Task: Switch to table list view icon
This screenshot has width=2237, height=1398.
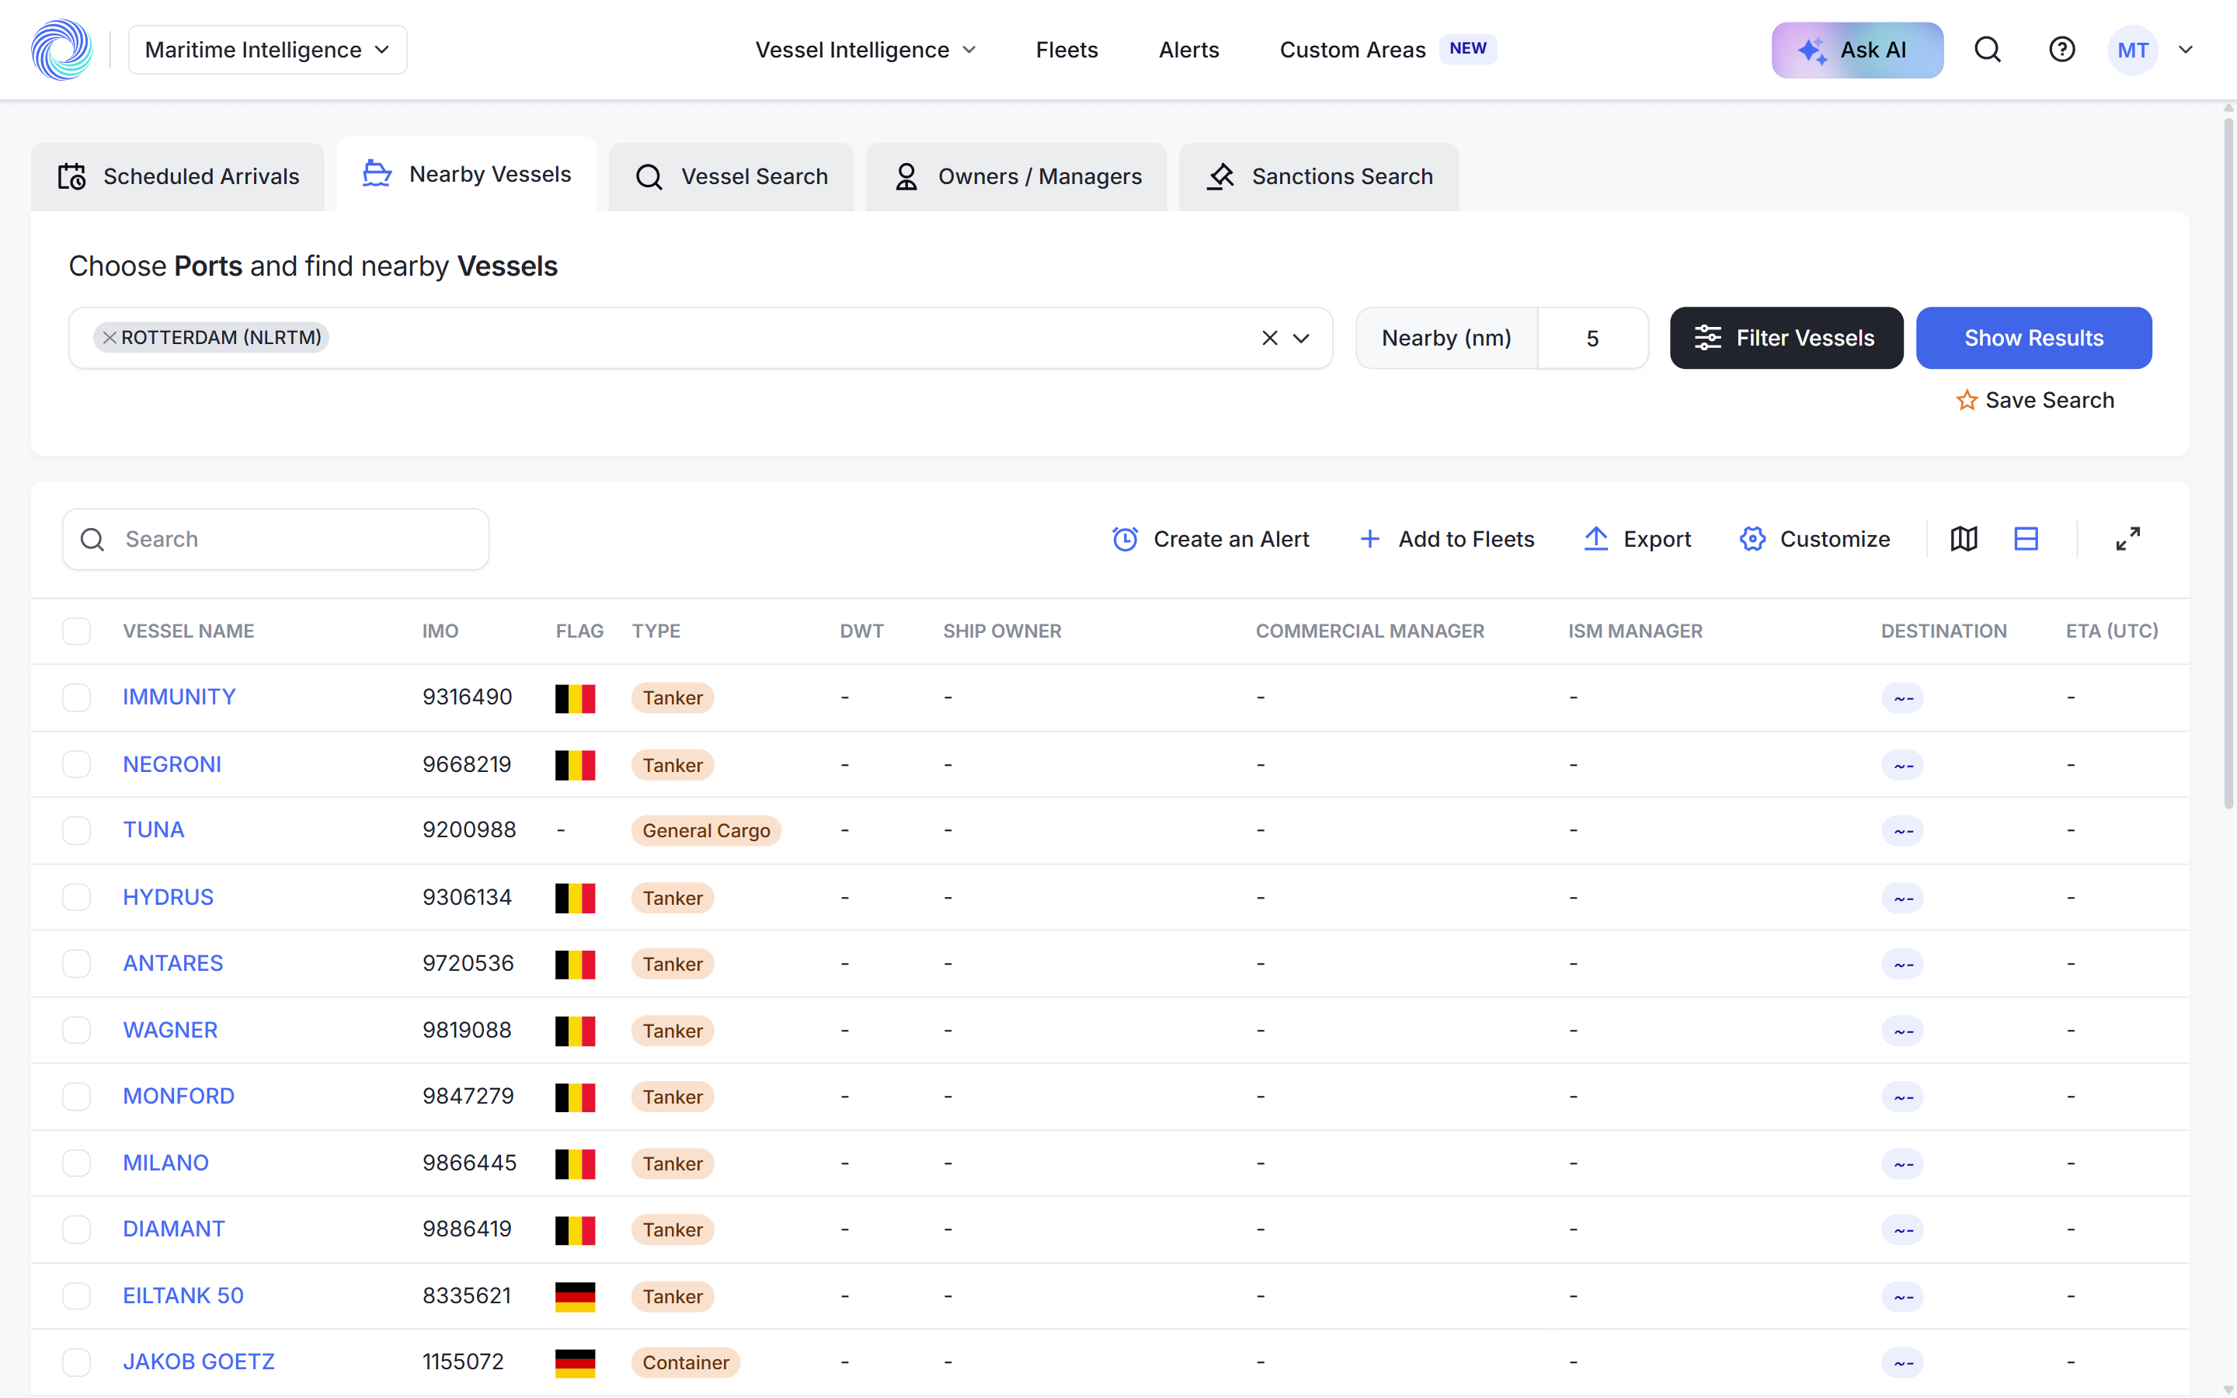Action: point(2027,539)
